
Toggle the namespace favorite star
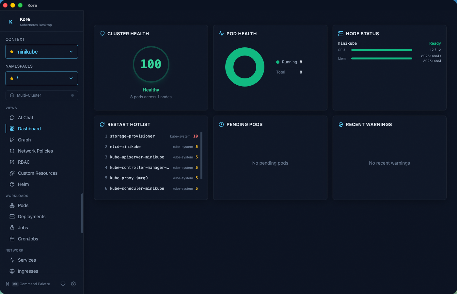[x=12, y=78]
